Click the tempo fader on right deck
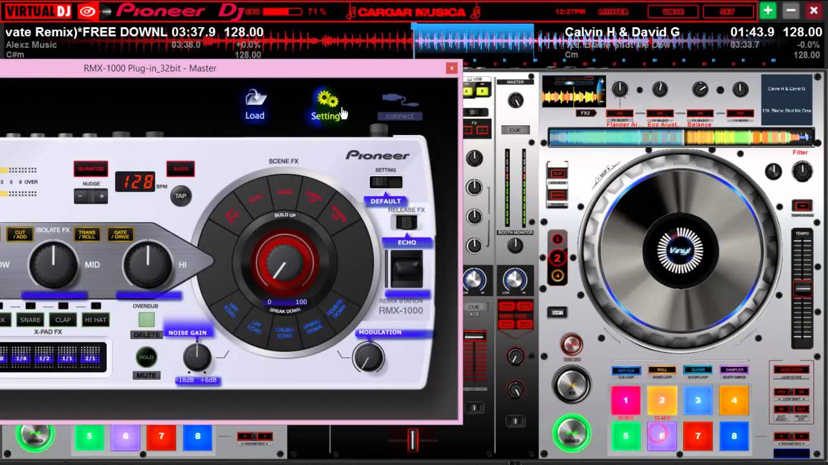This screenshot has width=828, height=465. click(802, 289)
